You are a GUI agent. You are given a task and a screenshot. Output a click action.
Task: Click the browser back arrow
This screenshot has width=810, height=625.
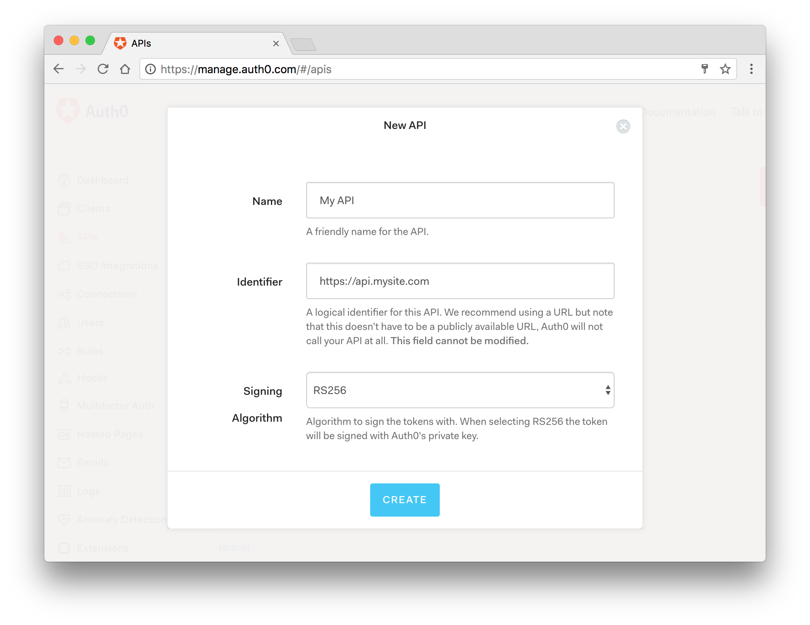point(59,69)
